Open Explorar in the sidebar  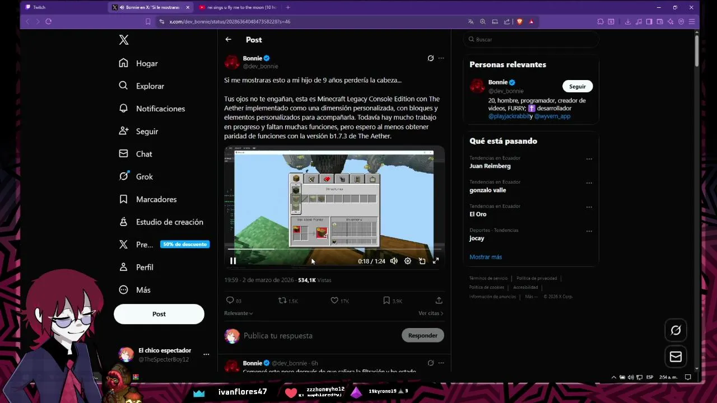142,86
